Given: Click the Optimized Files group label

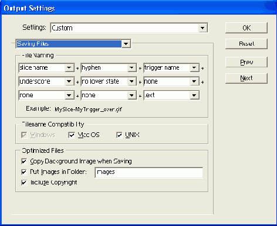Looking at the screenshot, I should [x=43, y=150].
